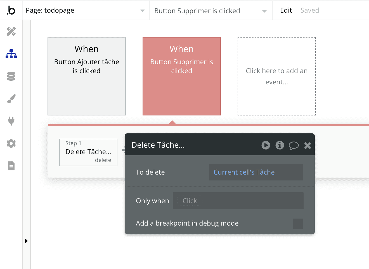This screenshot has width=369, height=269.
Task: Select the Styles paintbrush icon
Action: [x=11, y=99]
